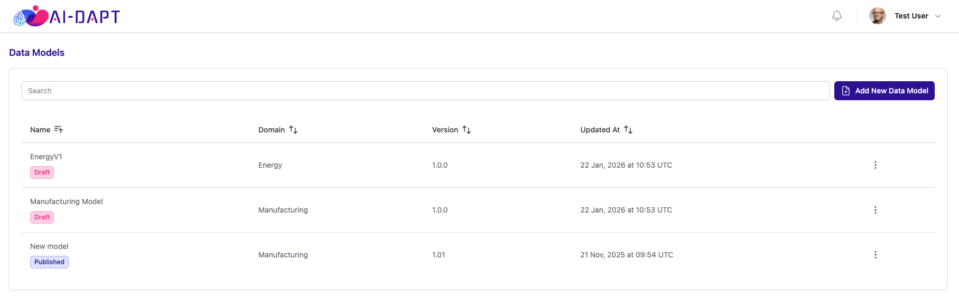Open the Manufacturing Model entry

tap(67, 201)
